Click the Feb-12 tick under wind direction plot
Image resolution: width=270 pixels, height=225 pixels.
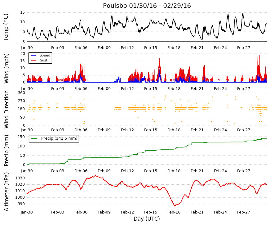pos(127,130)
